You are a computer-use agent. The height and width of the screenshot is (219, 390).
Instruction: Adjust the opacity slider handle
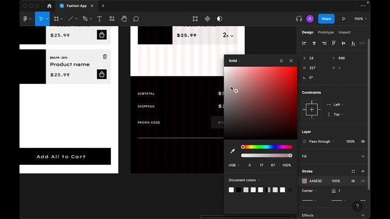click(x=290, y=156)
